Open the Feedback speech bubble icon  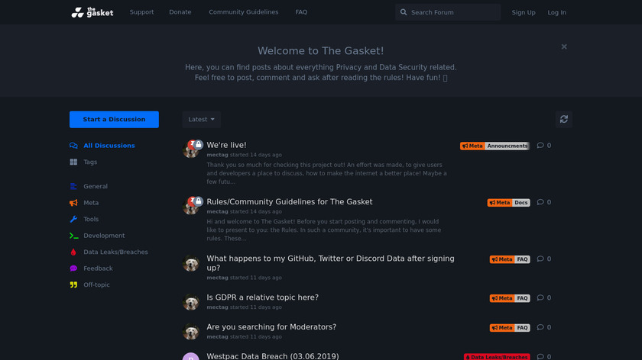pyautogui.click(x=73, y=268)
